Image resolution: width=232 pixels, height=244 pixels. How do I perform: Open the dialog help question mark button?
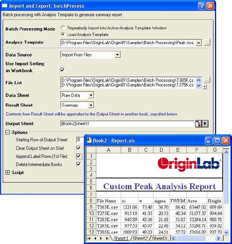201,6
